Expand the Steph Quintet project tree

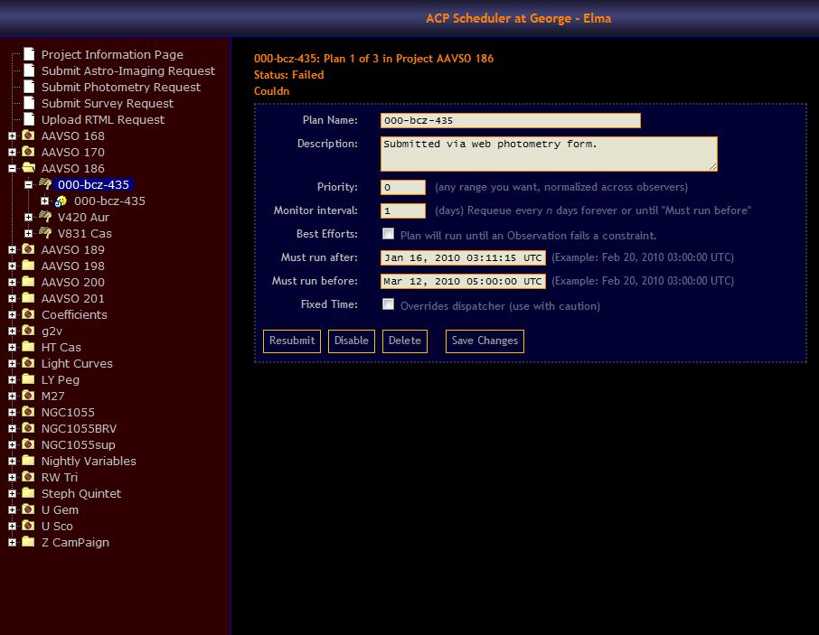click(x=12, y=493)
